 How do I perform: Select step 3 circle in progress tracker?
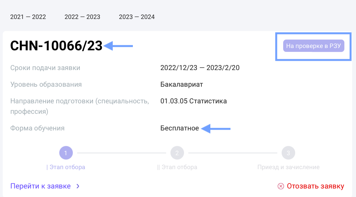click(288, 153)
